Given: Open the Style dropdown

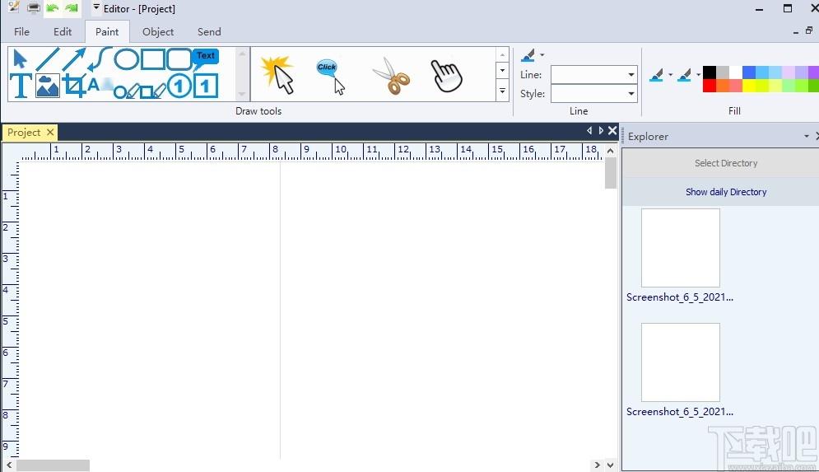Looking at the screenshot, I should click(x=594, y=94).
